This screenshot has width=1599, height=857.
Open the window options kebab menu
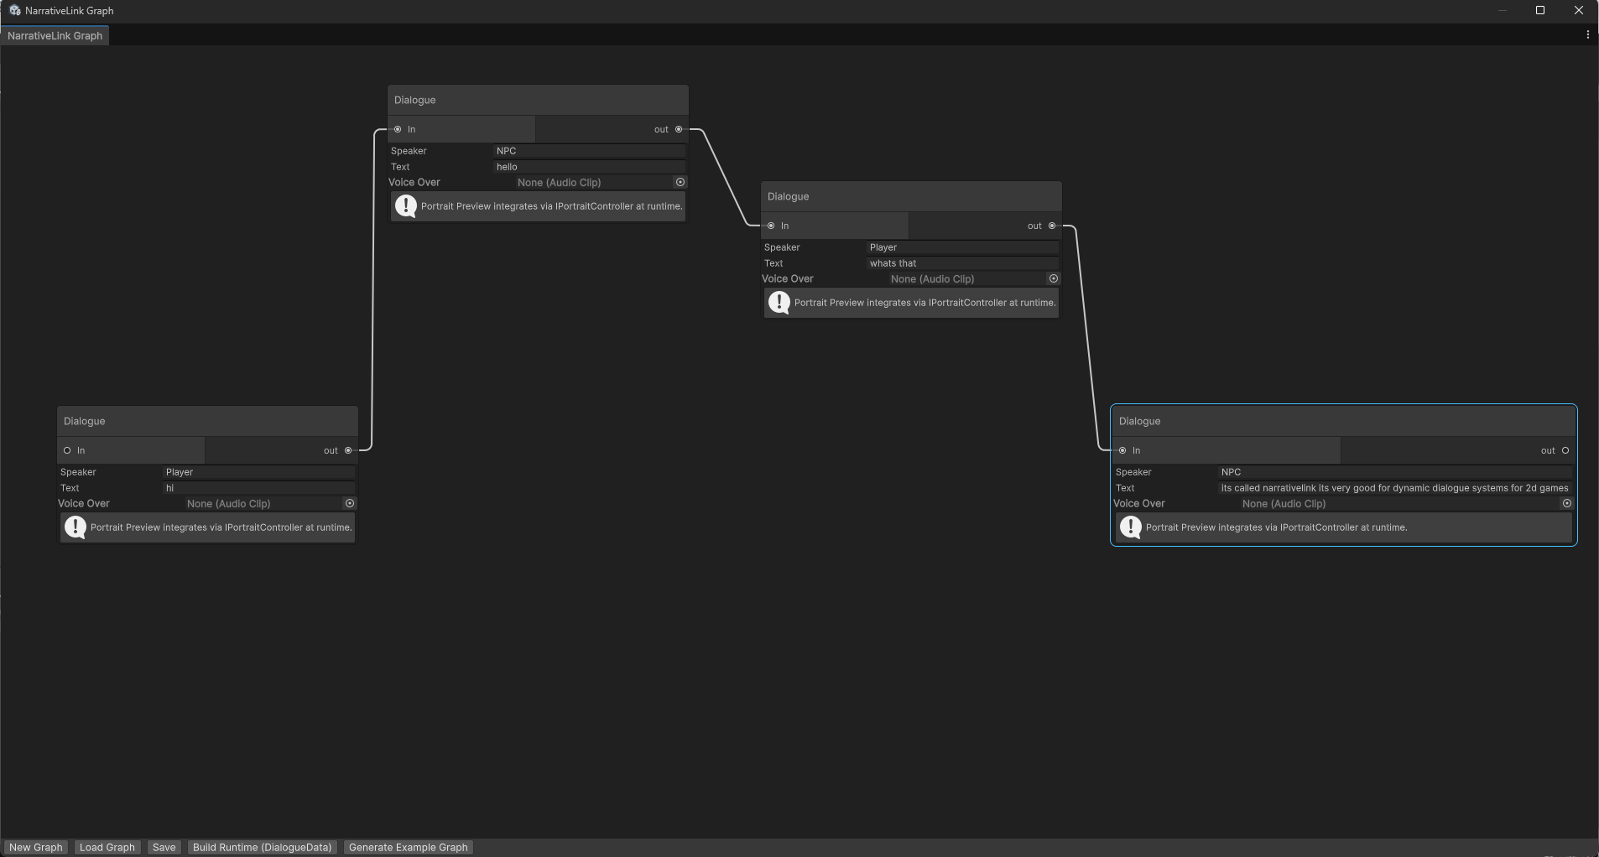[x=1587, y=35]
